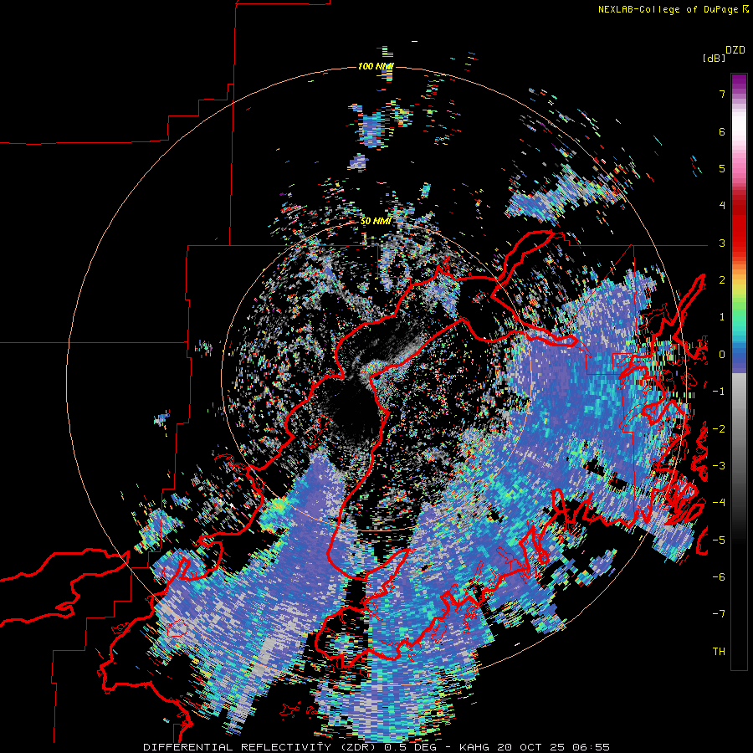The height and width of the screenshot is (753, 753).
Task: Click the NEXLAB-College of DuPage credit text
Action: [x=669, y=9]
